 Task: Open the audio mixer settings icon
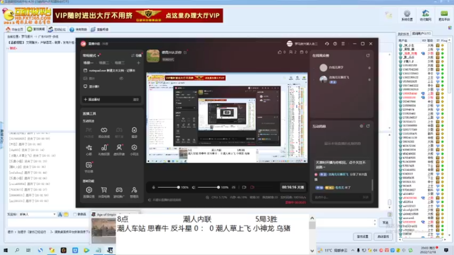click(233, 188)
